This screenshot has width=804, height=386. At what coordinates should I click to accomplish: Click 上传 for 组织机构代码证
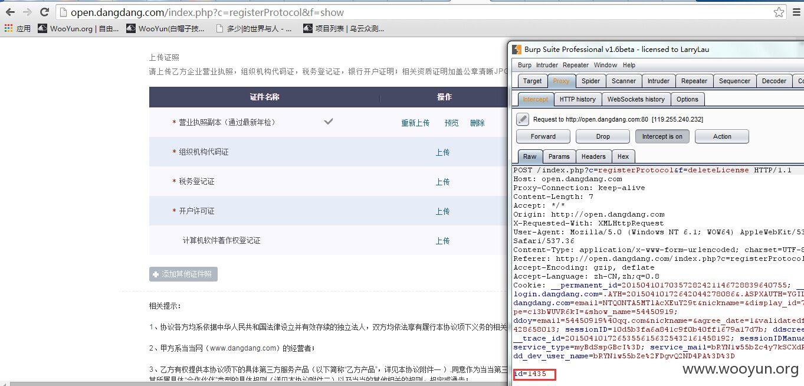(443, 152)
